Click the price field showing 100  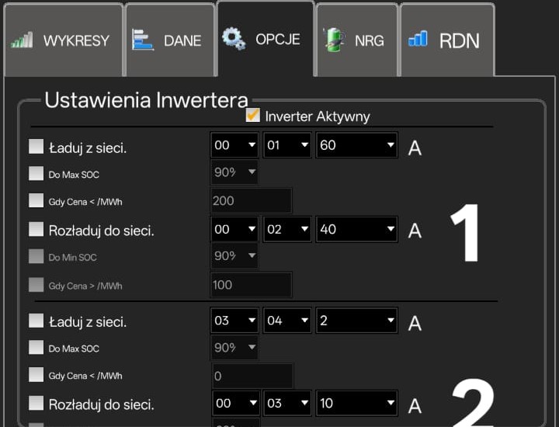[252, 285]
